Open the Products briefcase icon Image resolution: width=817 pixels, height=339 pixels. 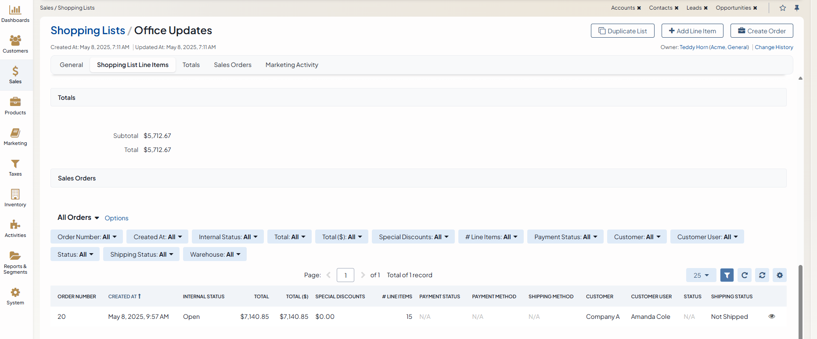coord(15,102)
